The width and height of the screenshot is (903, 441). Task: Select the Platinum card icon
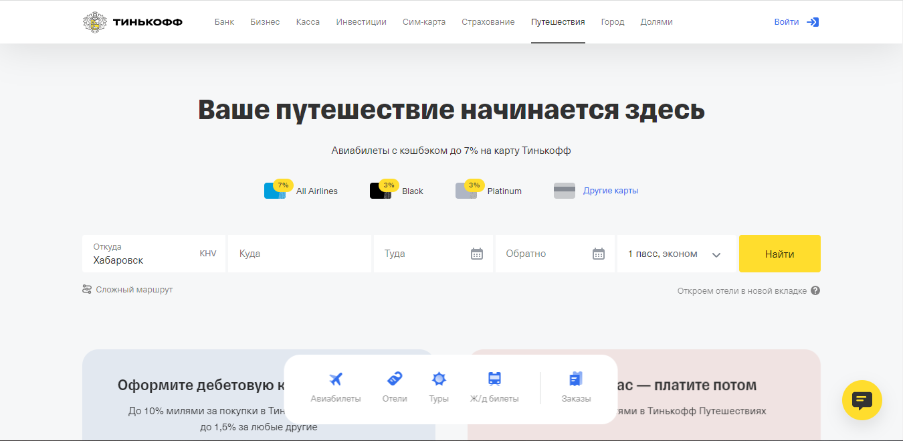[x=467, y=190]
